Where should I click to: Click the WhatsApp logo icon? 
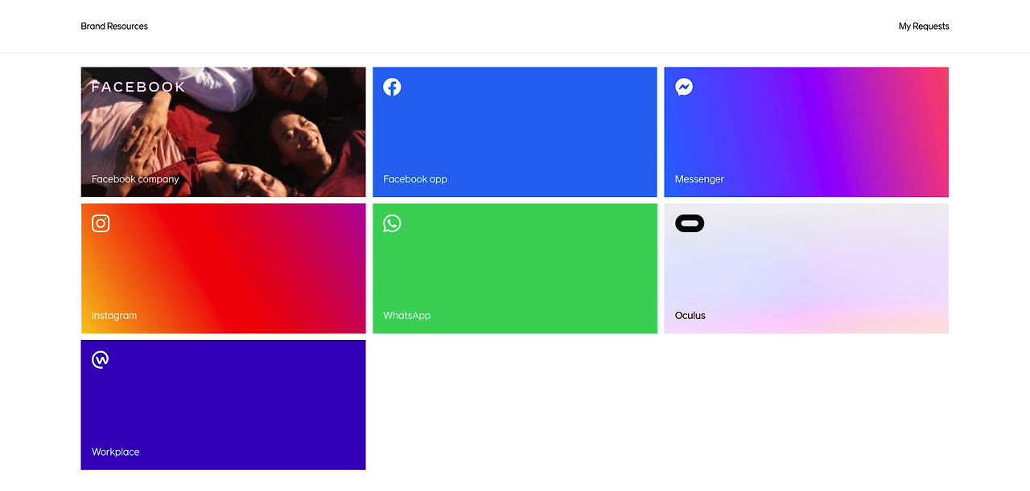point(392,223)
